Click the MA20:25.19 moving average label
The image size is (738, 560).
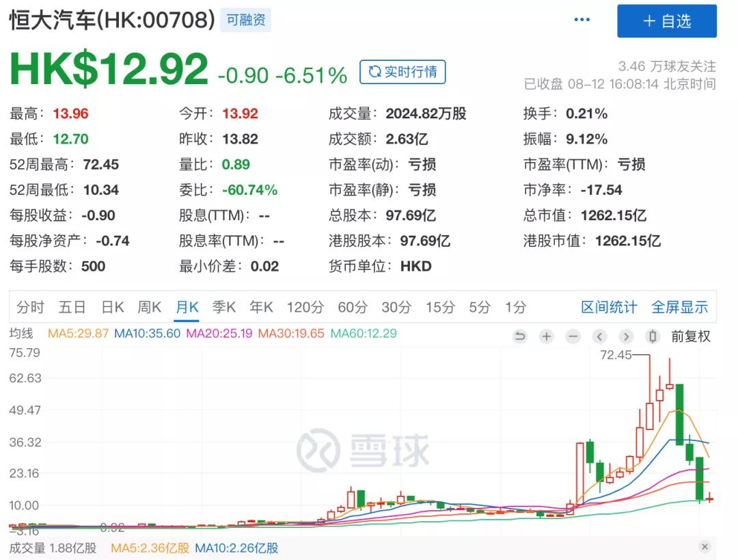tap(219, 334)
